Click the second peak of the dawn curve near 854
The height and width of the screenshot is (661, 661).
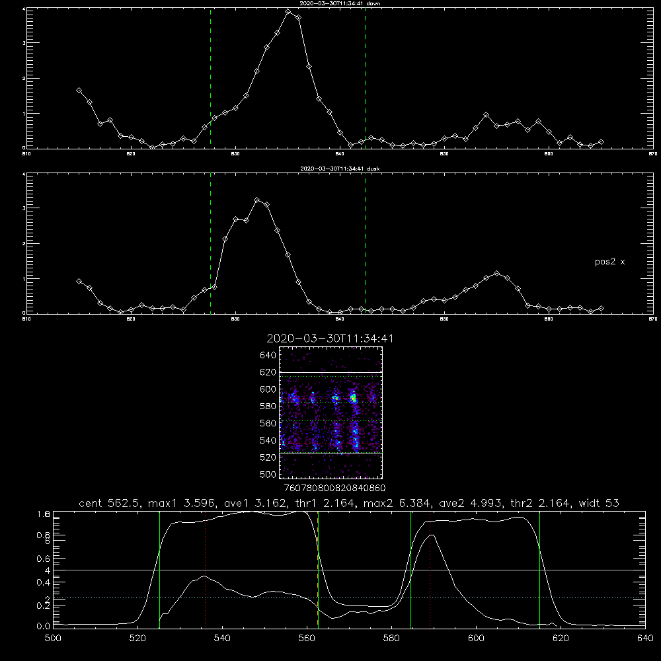(x=486, y=114)
